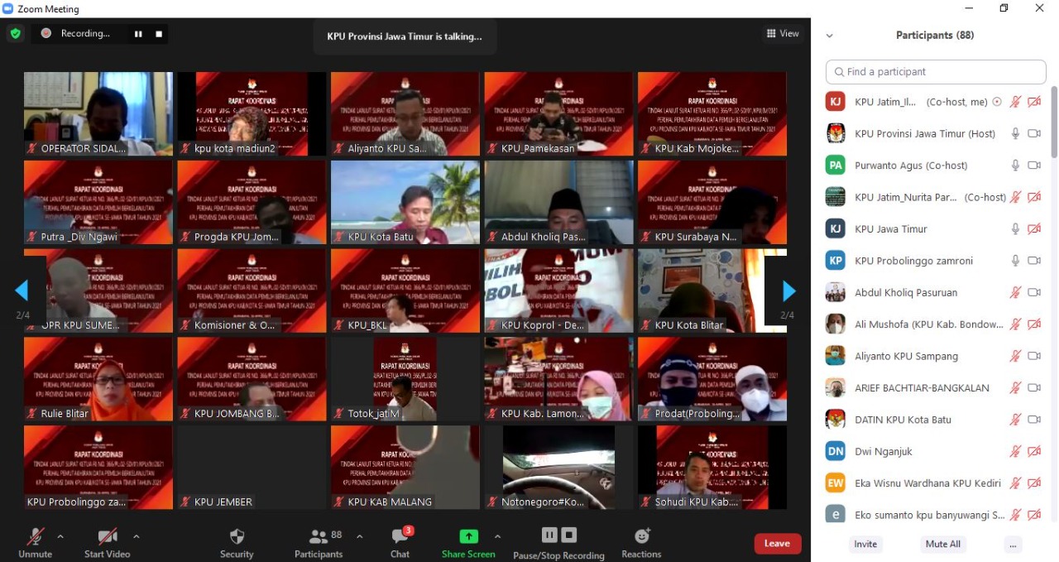Viewport: 1059px width, 562px height.
Task: Start Video with the camera toggle
Action: (107, 536)
